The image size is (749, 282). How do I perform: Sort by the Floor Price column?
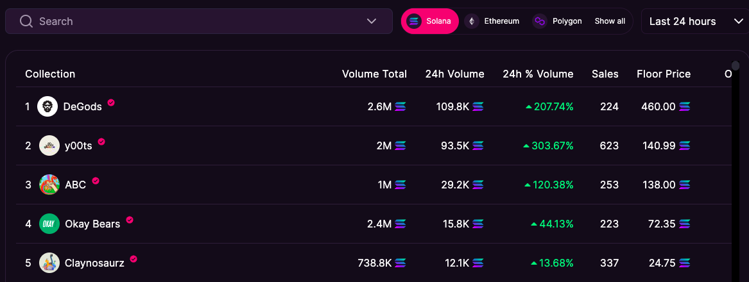coord(664,74)
